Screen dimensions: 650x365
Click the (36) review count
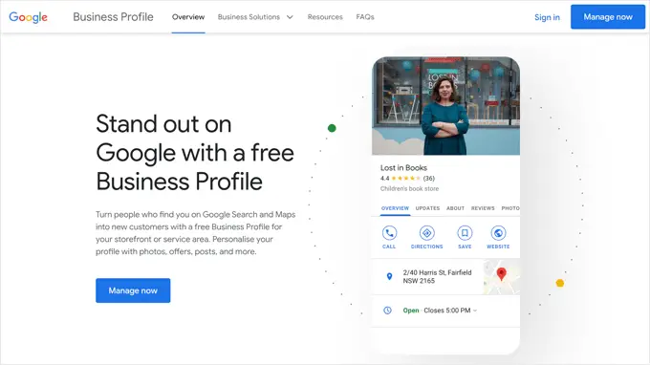pos(429,178)
